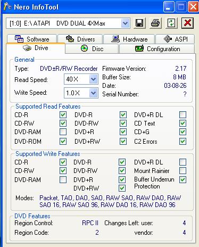Close the Nero InfoTool window
The width and height of the screenshot is (199, 247).
[x=193, y=7]
